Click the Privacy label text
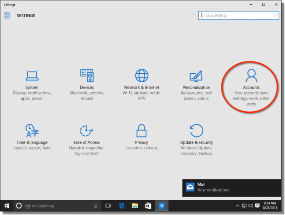Image resolution: width=285 pixels, height=215 pixels. [x=142, y=142]
